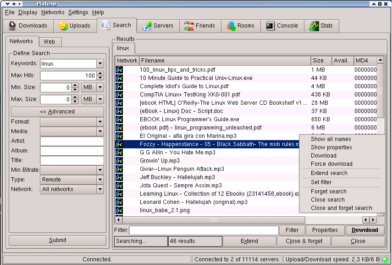Viewport: 392px width, 265px height.
Task: Open the Type dropdown set to Remote
Action: tap(100, 180)
